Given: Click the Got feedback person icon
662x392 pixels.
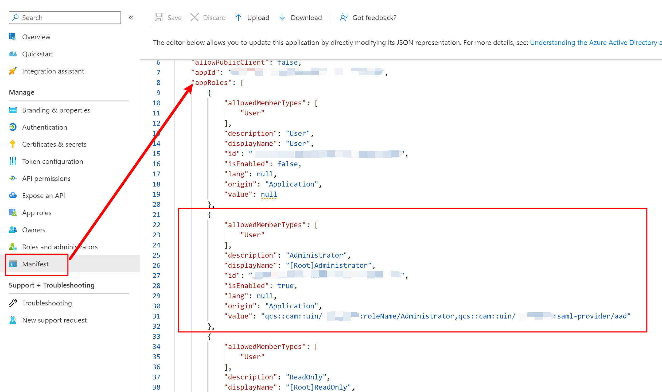Looking at the screenshot, I should [x=344, y=17].
